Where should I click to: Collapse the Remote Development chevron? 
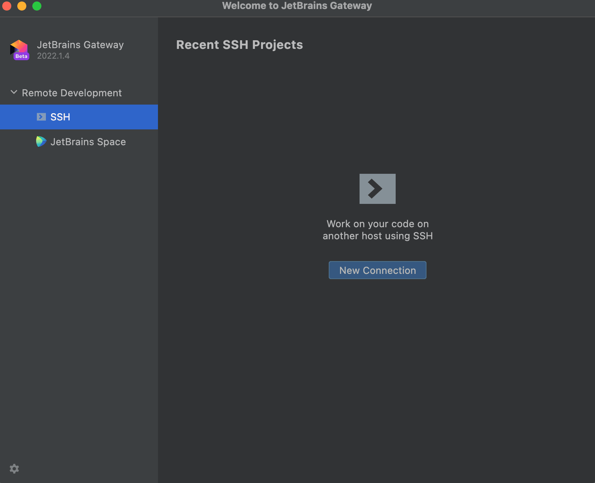point(14,92)
